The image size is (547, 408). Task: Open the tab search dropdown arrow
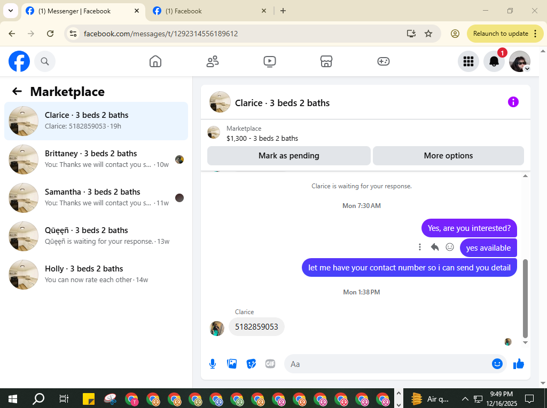tap(11, 11)
